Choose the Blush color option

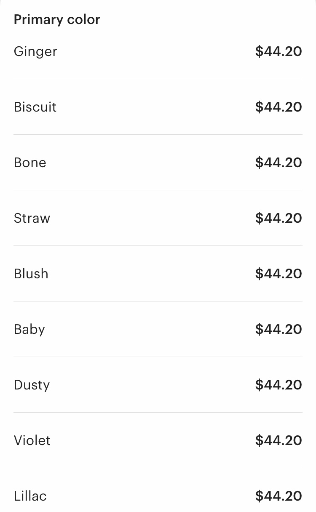158,274
